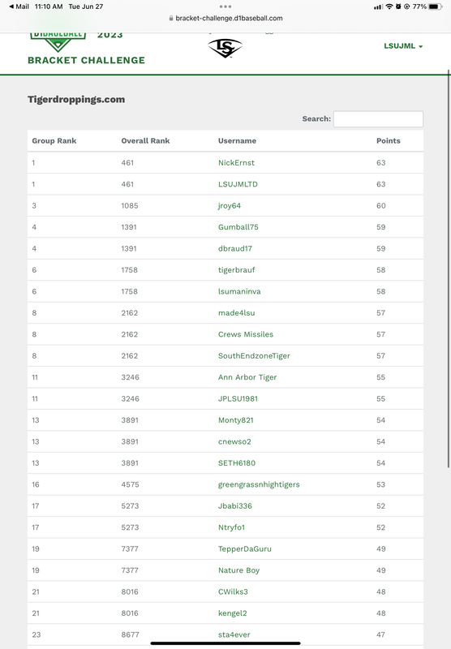Click the Louisville Slugger logo icon

tap(225, 48)
